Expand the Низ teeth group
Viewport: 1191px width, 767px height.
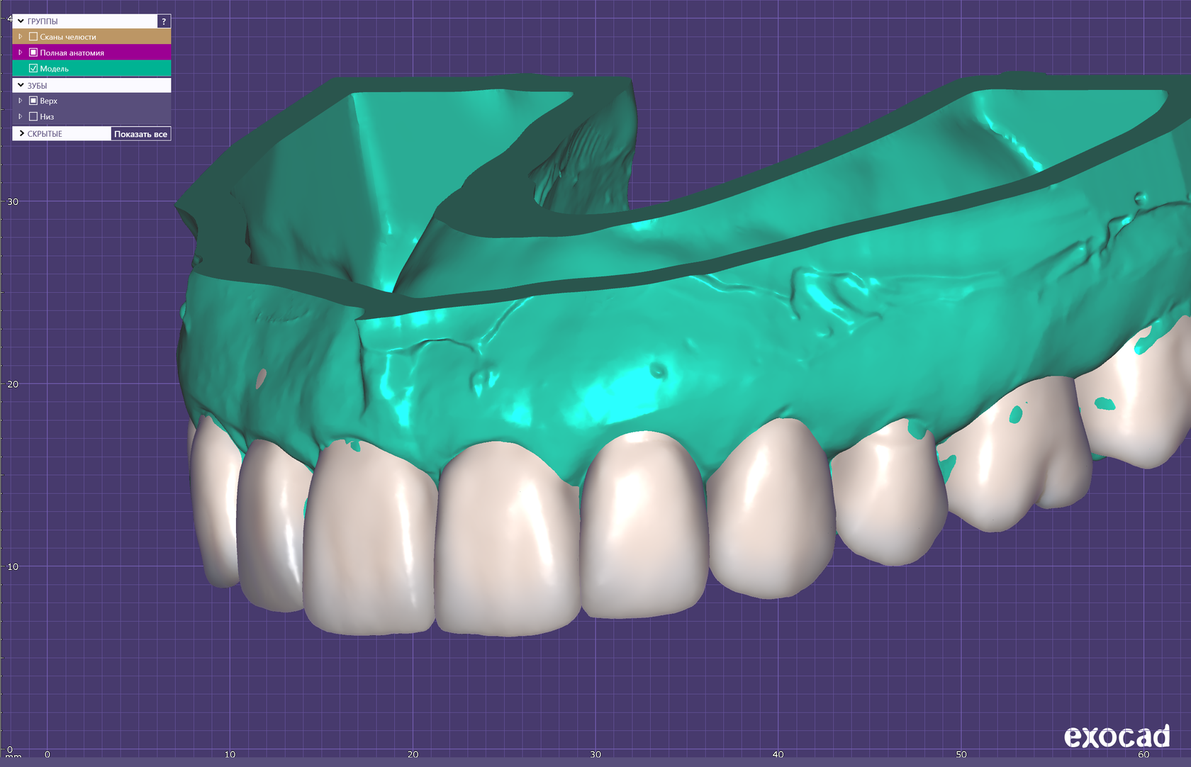pyautogui.click(x=20, y=116)
